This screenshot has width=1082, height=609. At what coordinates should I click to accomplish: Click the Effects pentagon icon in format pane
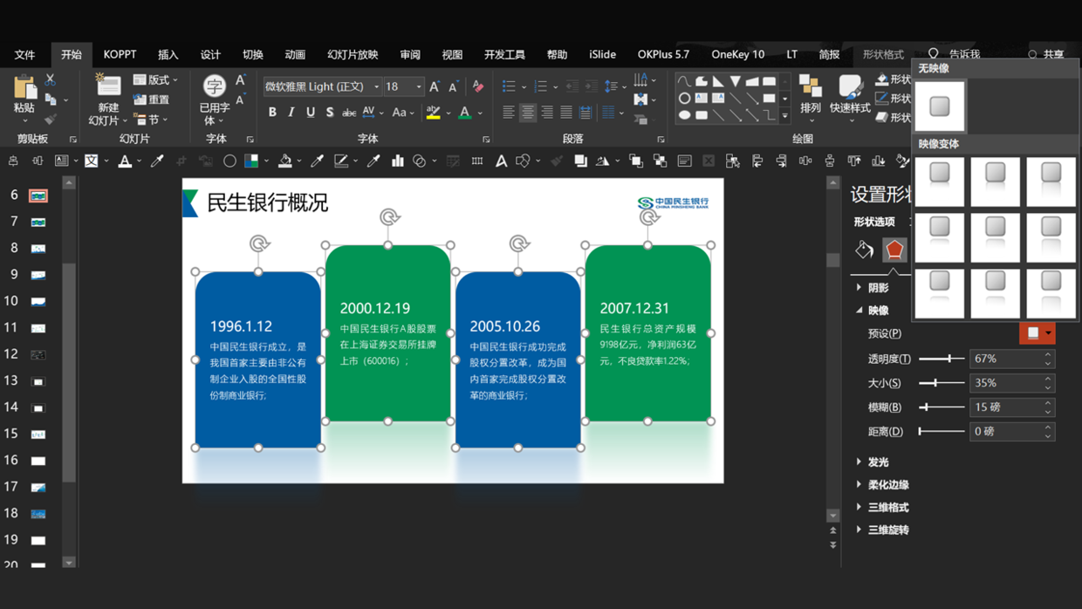[894, 250]
